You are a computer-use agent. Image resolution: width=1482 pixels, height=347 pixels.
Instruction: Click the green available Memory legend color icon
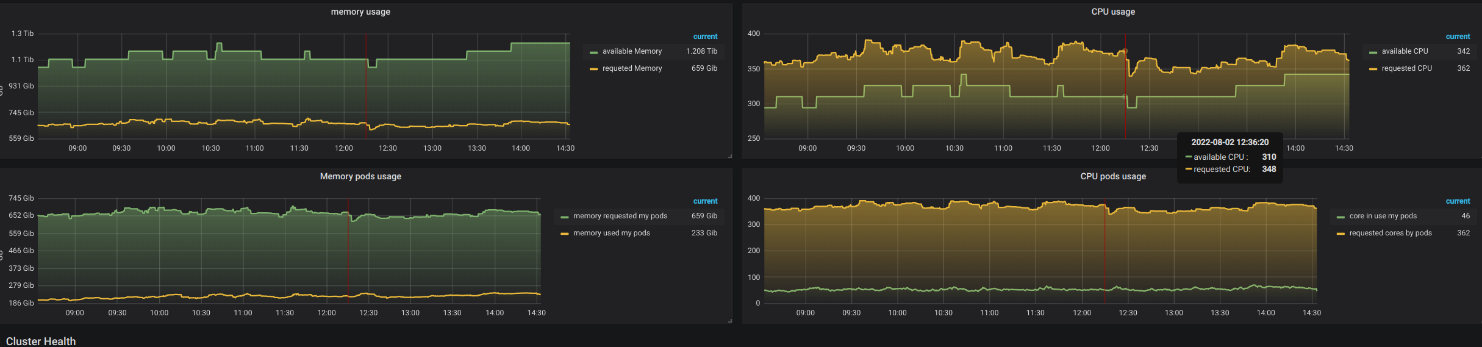593,52
